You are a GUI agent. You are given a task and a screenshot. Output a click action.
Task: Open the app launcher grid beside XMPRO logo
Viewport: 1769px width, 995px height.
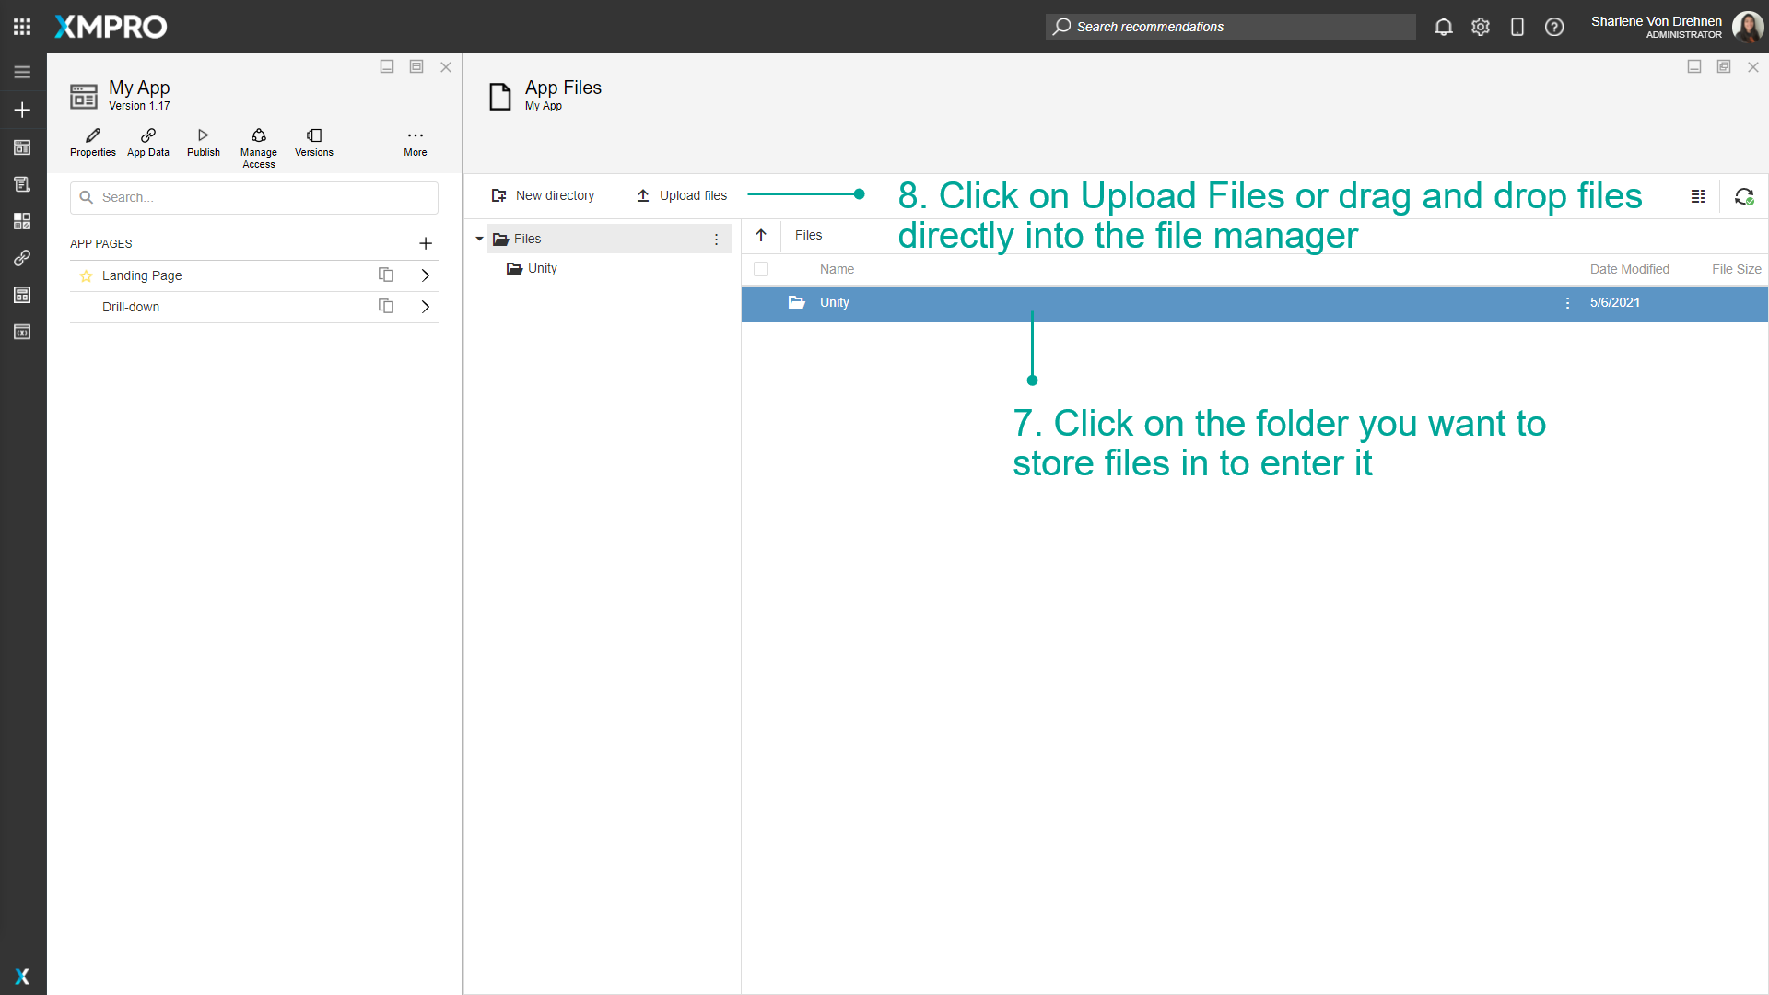(x=22, y=27)
